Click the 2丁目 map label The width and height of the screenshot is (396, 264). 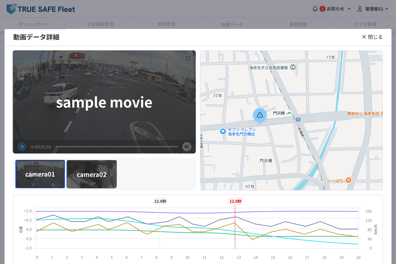click(217, 95)
